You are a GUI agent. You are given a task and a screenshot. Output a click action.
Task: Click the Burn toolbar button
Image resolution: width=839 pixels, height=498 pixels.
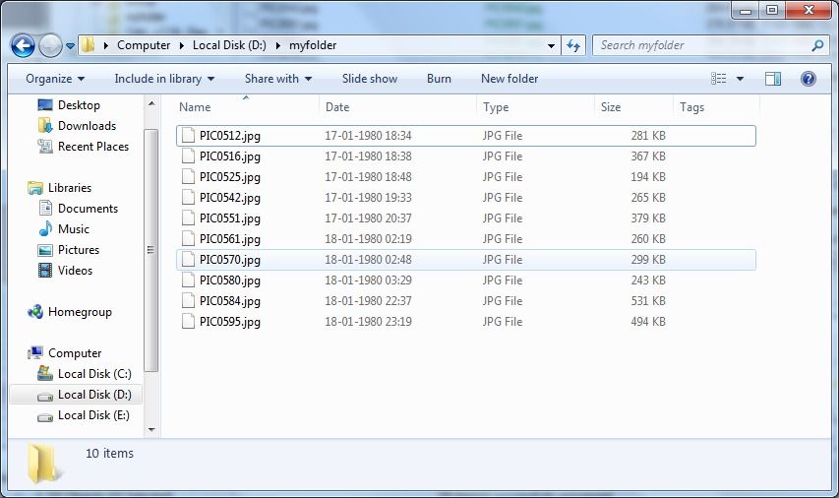439,79
